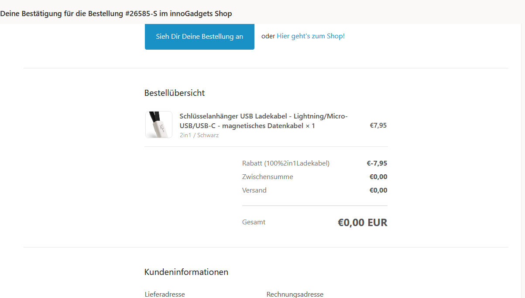Click the 'Zwischensumme' label
This screenshot has width=525, height=298.
point(268,177)
